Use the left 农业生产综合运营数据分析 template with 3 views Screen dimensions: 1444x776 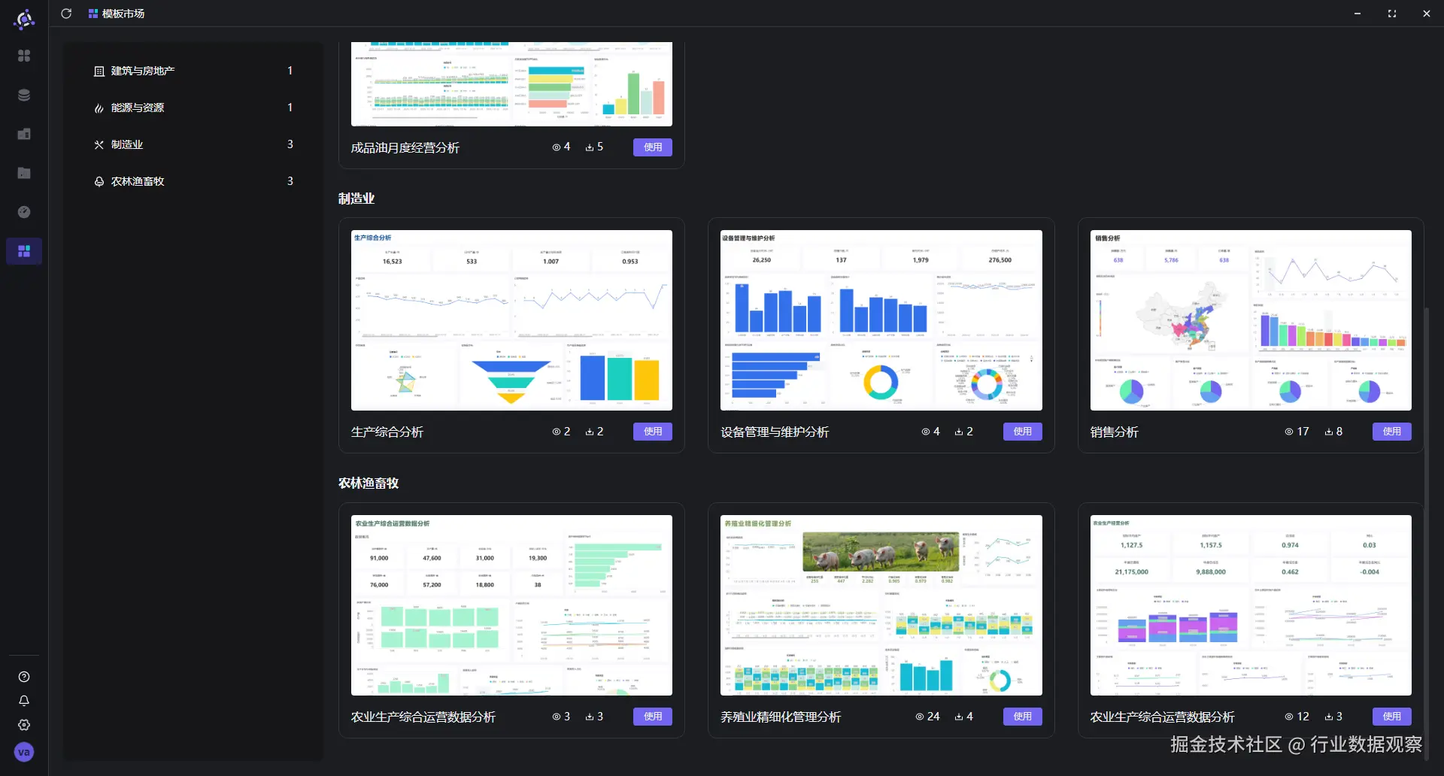pos(653,717)
